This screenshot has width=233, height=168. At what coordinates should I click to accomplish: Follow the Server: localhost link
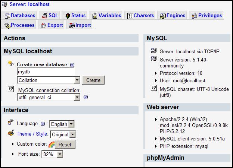pos(29,4)
